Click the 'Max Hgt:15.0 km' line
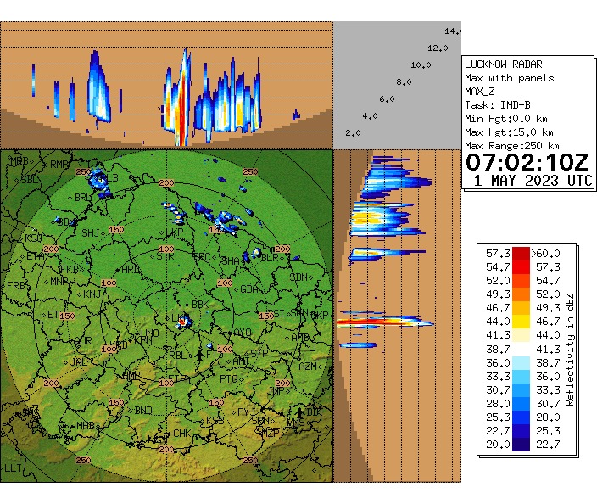This screenshot has height=504, width=597. (x=509, y=132)
